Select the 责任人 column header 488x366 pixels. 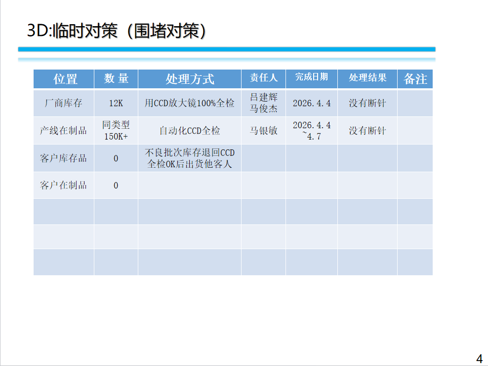(263, 78)
